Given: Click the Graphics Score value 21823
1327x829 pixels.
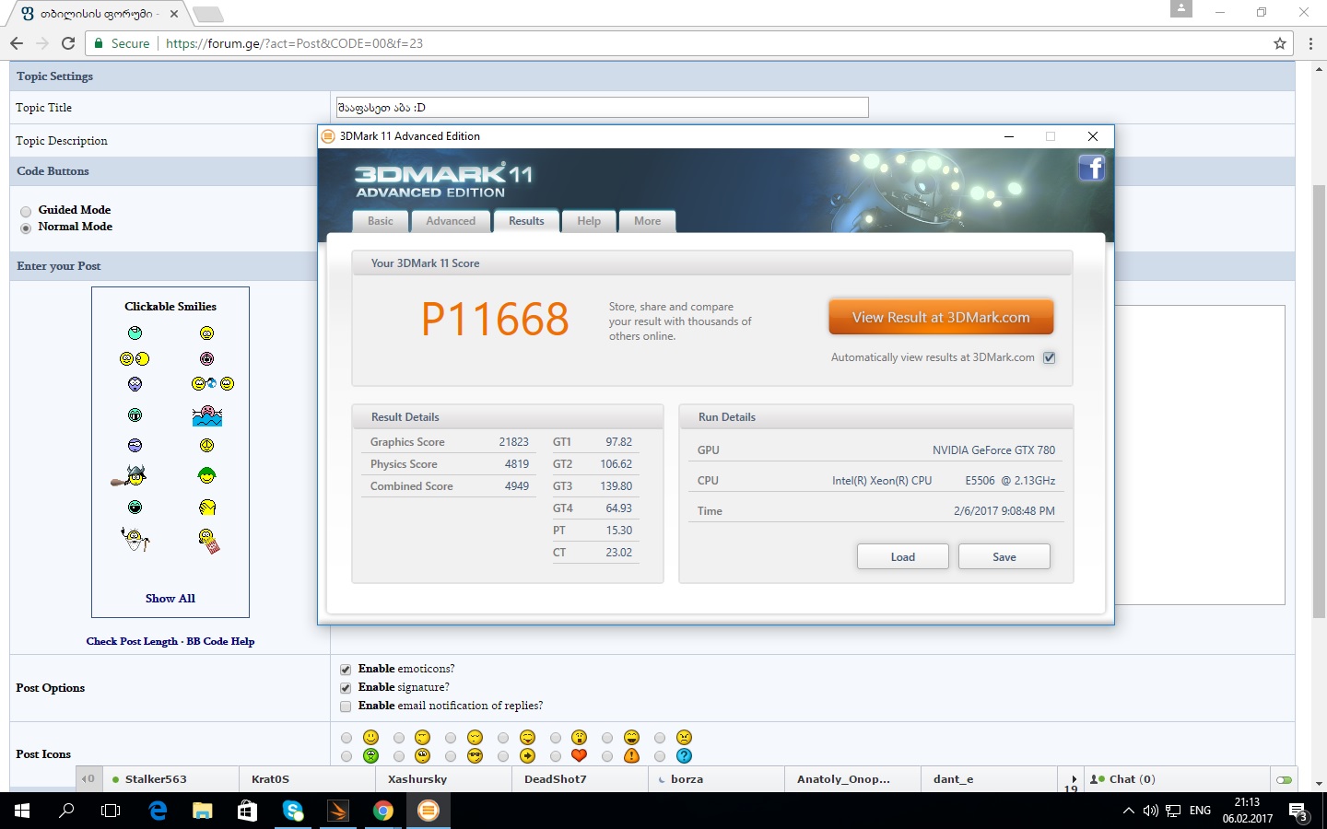Looking at the screenshot, I should click(514, 442).
